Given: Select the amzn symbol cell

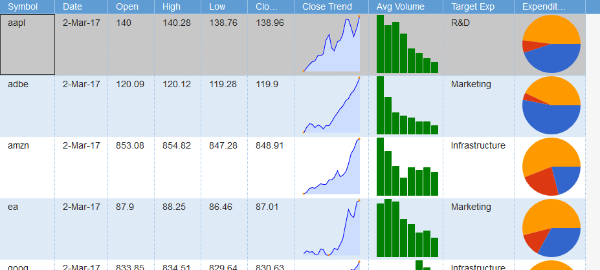Looking at the screenshot, I should (28, 168).
